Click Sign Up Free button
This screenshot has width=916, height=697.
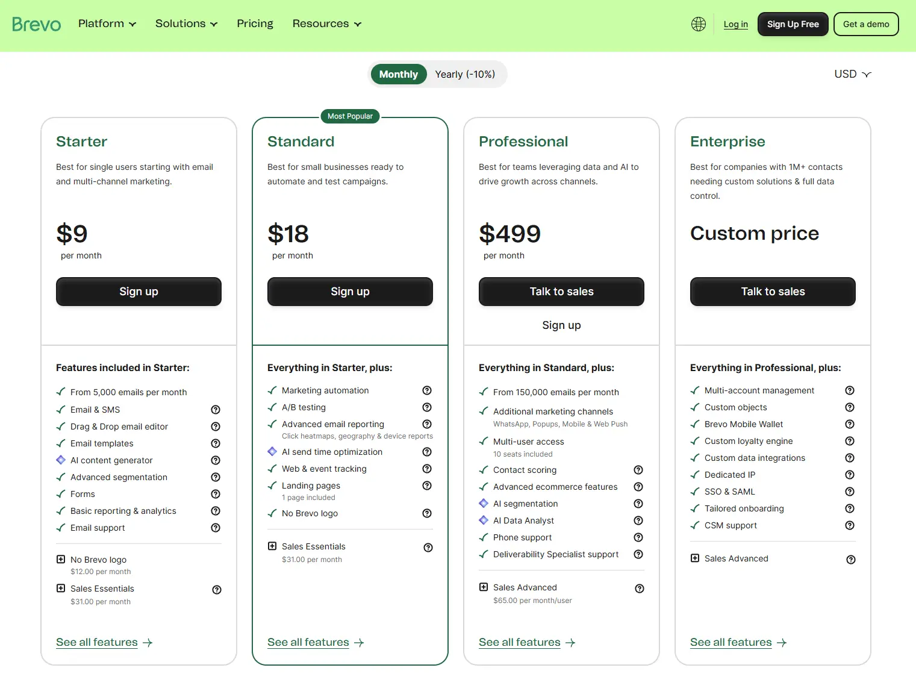(x=793, y=24)
